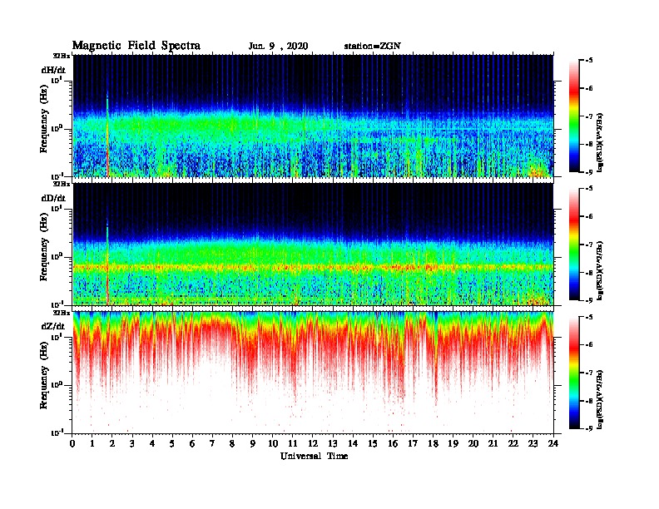The height and width of the screenshot is (509, 659).
Task: Click hour 7 on the Universal Time axis
Action: pyautogui.click(x=213, y=443)
